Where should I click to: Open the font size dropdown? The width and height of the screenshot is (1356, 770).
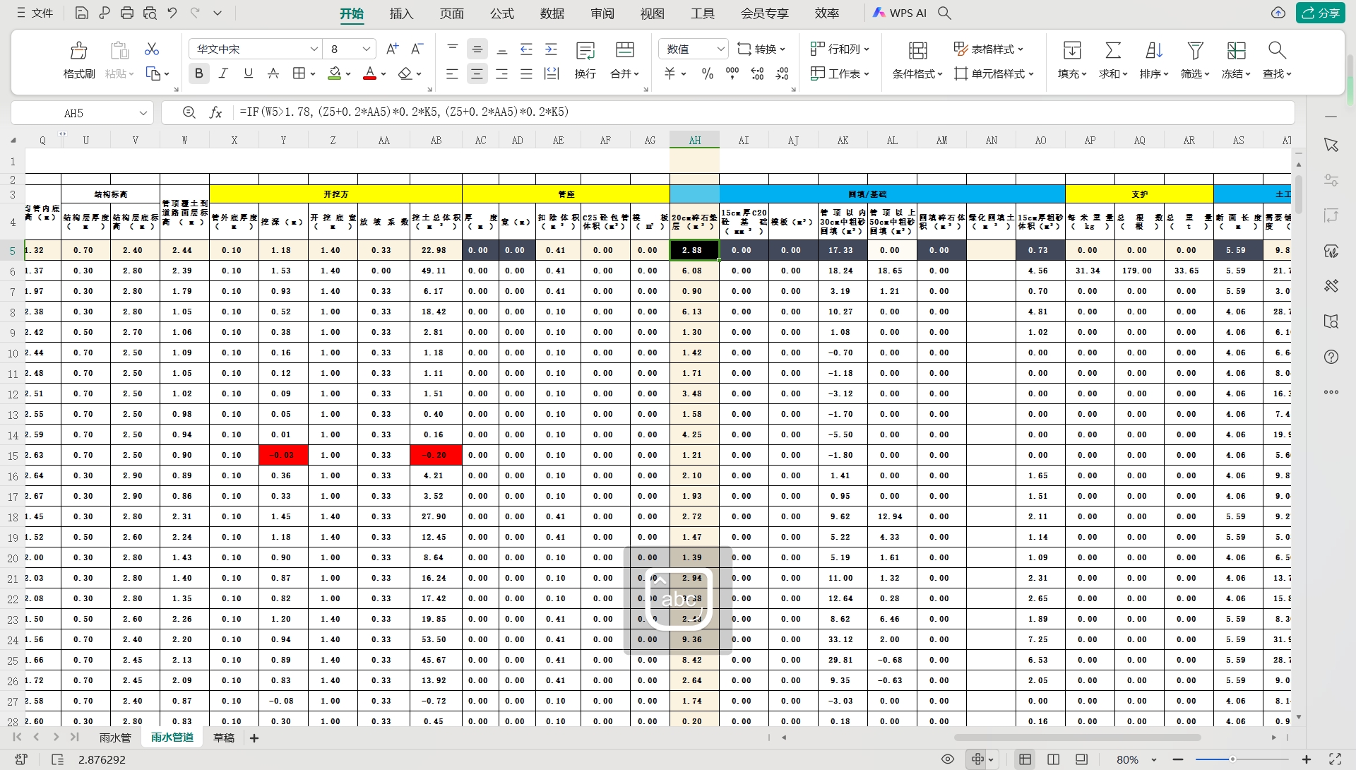[367, 49]
